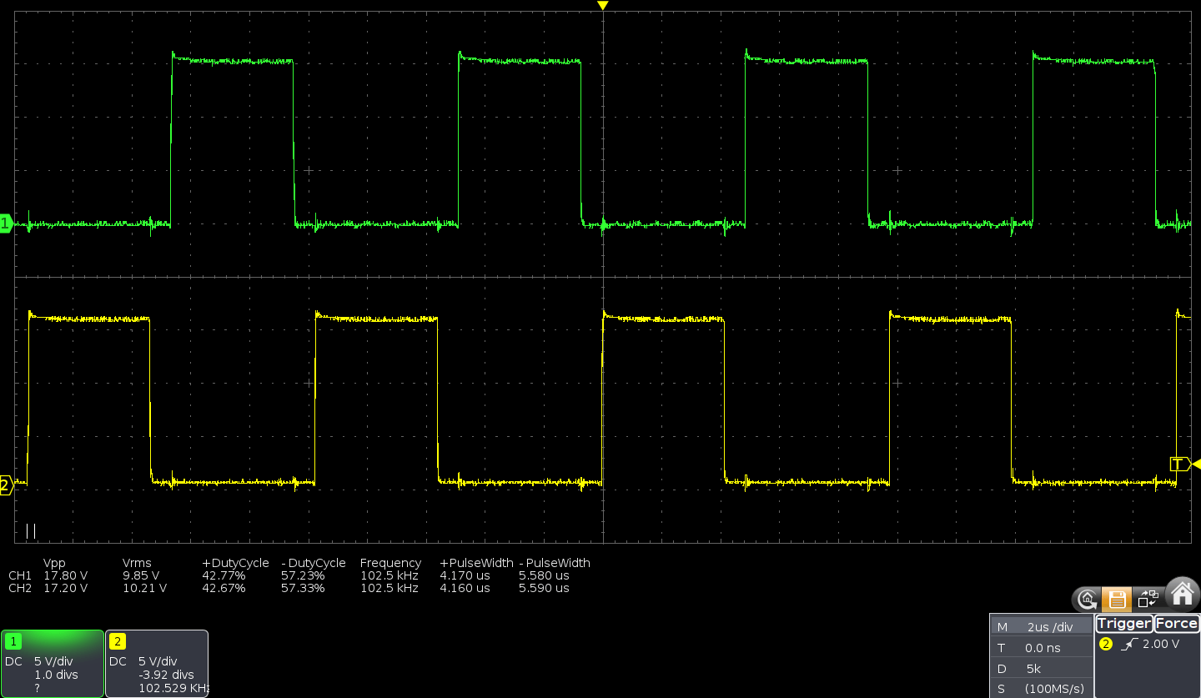Click the -DutyCycle measurement header
This screenshot has width=1201, height=698.
point(314,563)
